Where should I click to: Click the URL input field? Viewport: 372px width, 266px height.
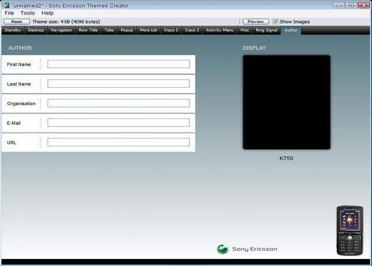pos(119,142)
